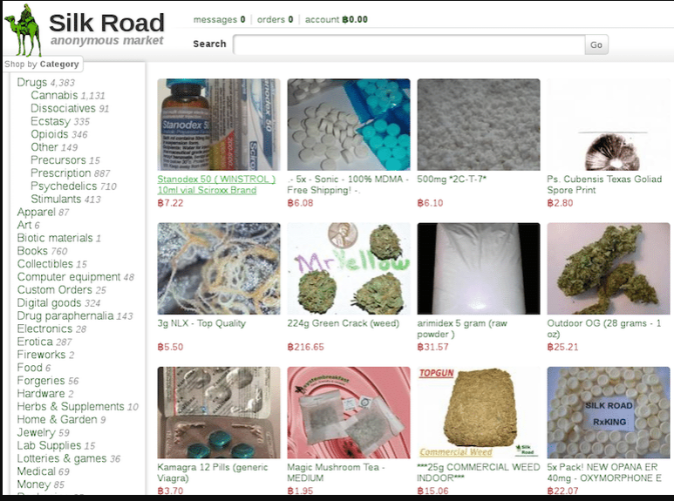Open the Stanodex 50 Winstrol product thumbnail
Viewport: 674px width, 501px height.
click(x=219, y=125)
